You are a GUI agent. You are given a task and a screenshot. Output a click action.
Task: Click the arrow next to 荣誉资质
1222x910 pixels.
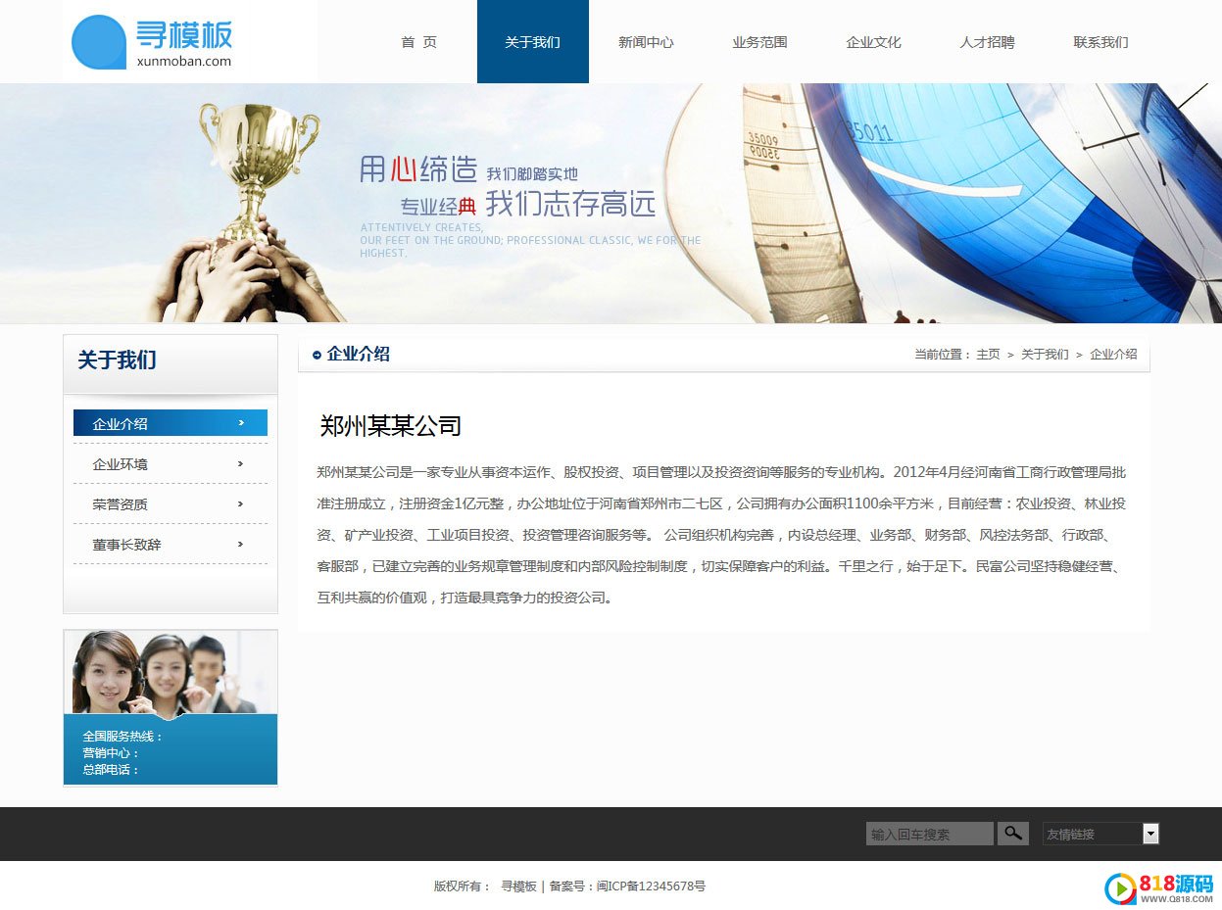pyautogui.click(x=241, y=503)
